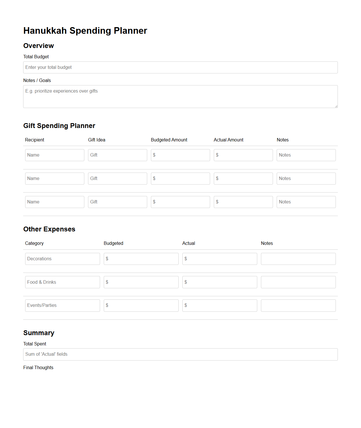Click the first Actual Amount field

click(x=243, y=155)
